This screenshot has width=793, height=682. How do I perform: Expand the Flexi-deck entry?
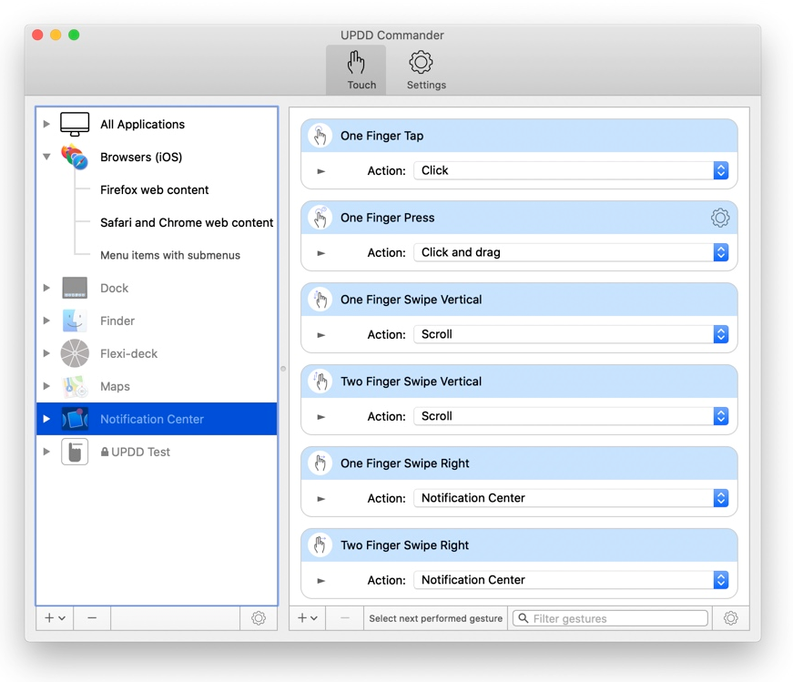point(46,353)
